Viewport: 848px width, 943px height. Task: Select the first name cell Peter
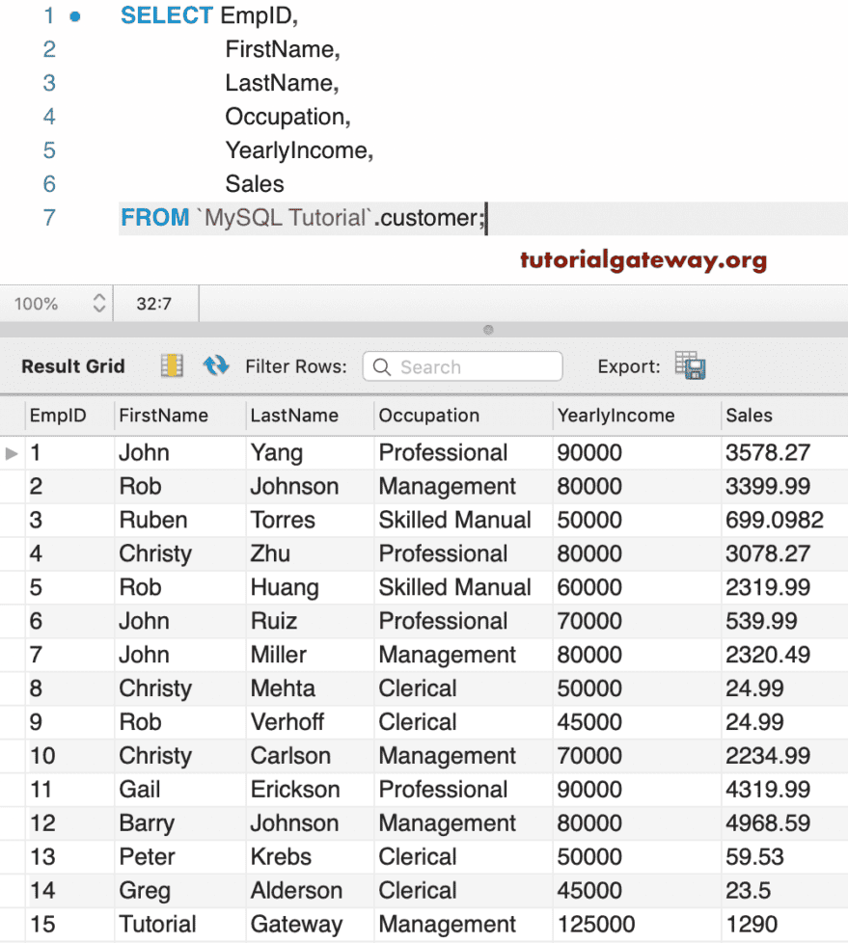180,857
